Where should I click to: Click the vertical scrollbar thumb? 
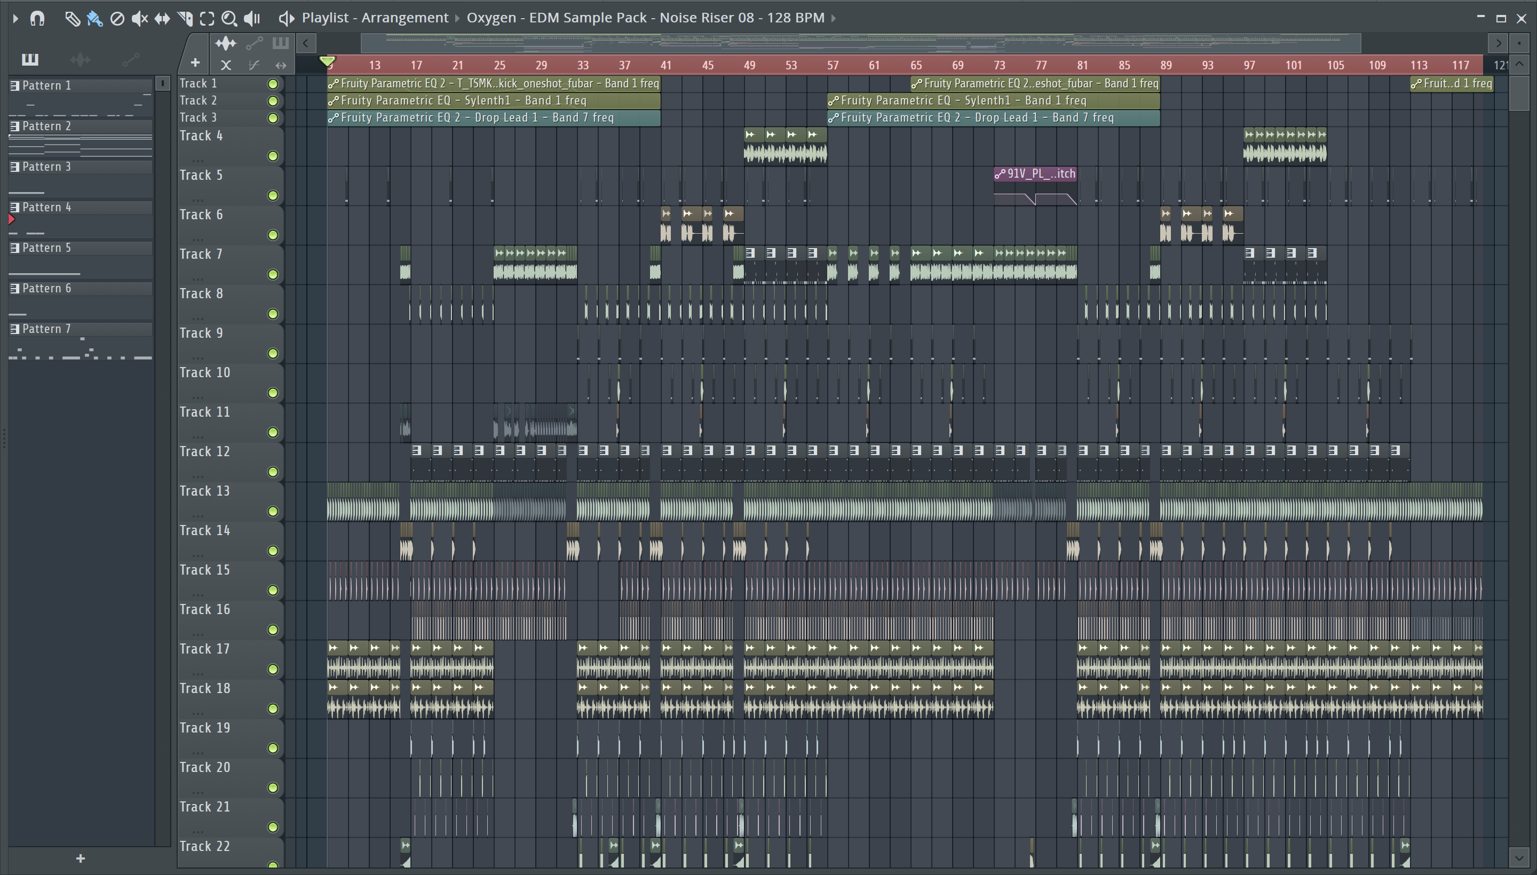[x=1519, y=93]
